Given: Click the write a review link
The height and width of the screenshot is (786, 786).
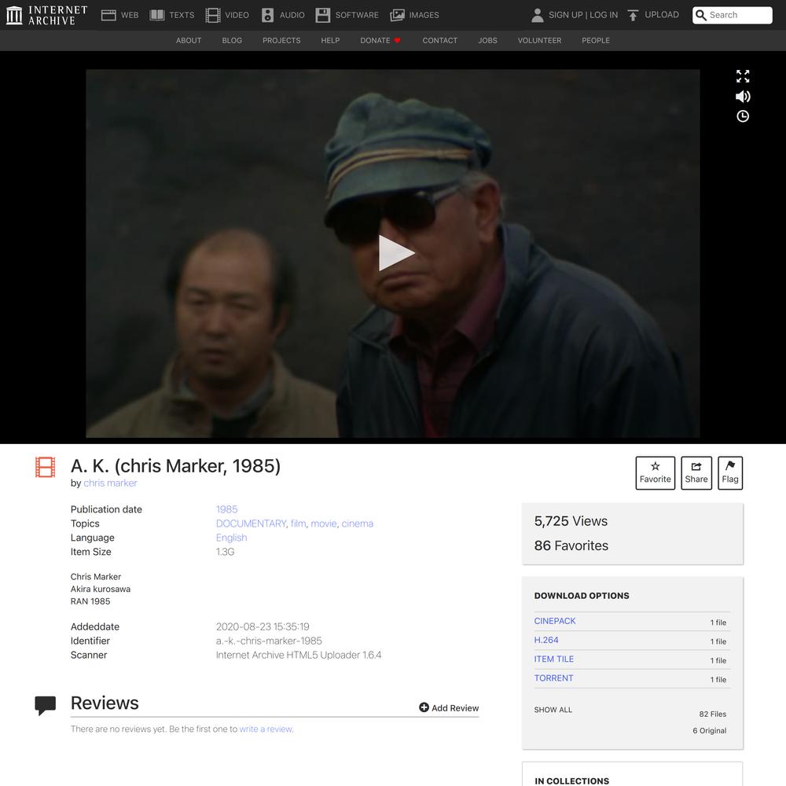Looking at the screenshot, I should 266,729.
